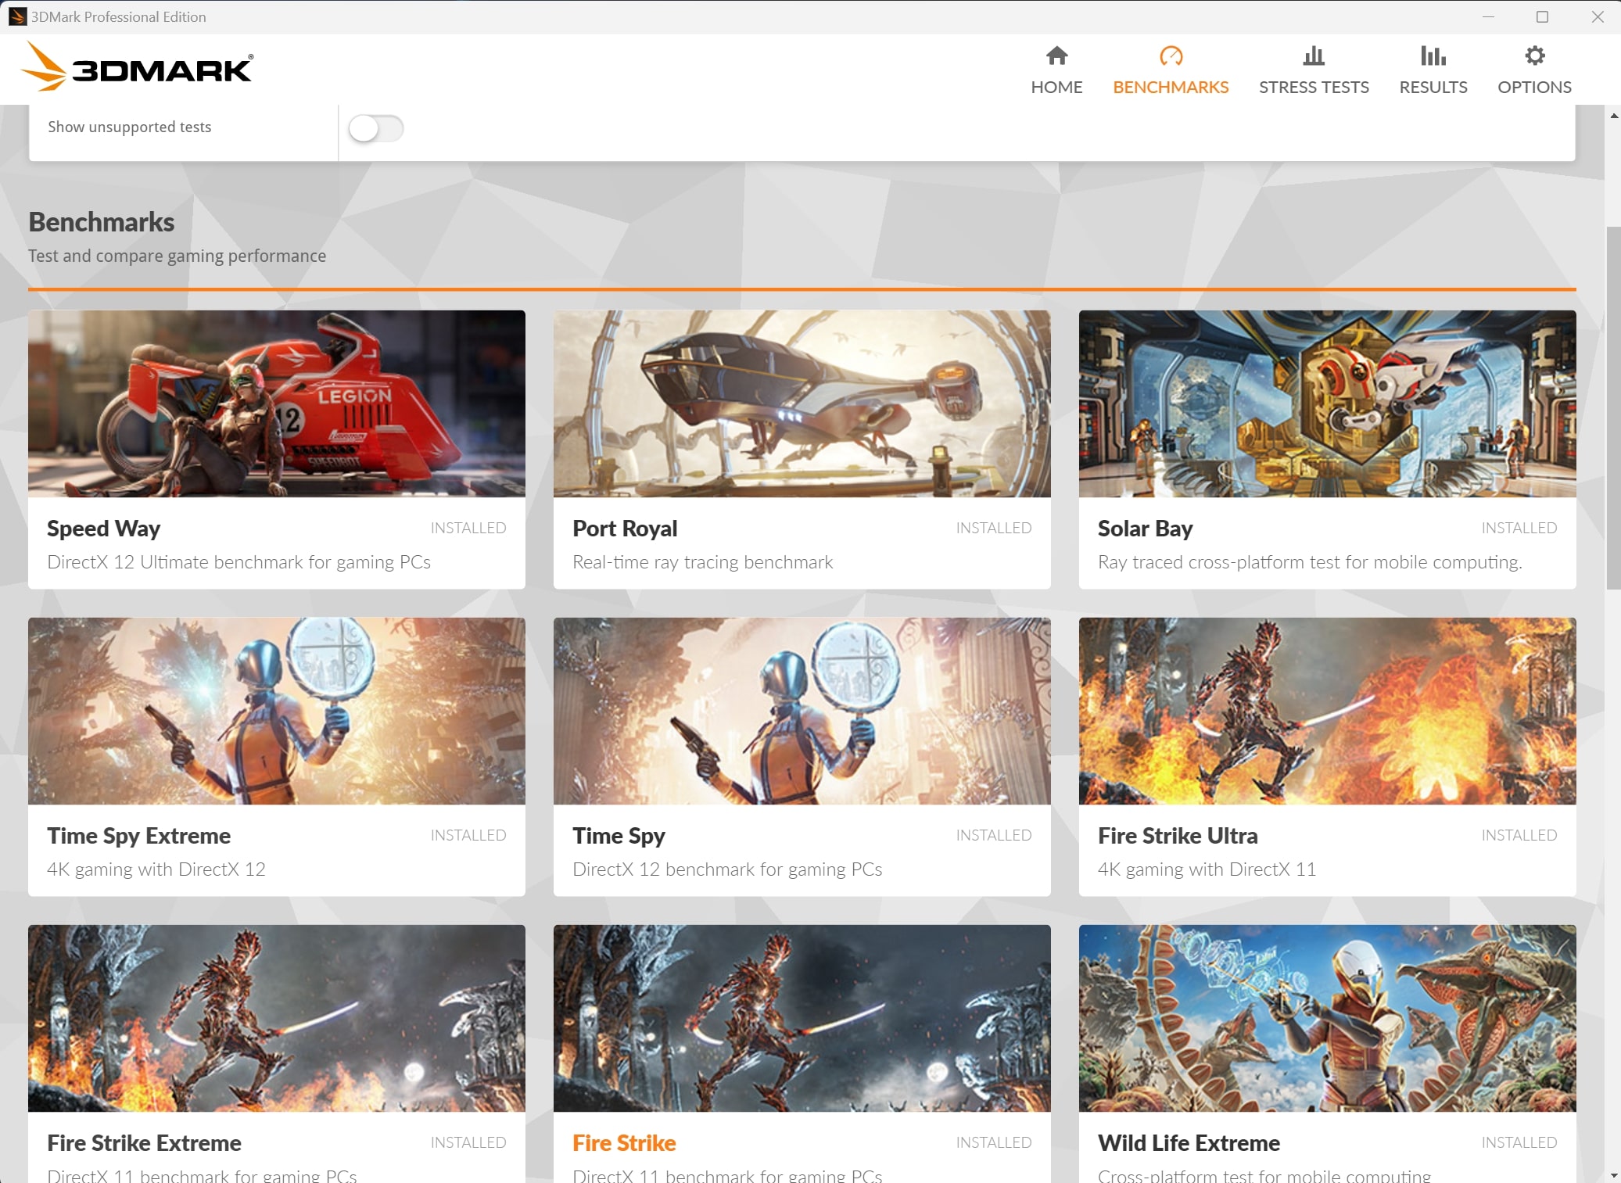Click the Benchmarks gauge icon
The height and width of the screenshot is (1183, 1621).
coord(1171,56)
